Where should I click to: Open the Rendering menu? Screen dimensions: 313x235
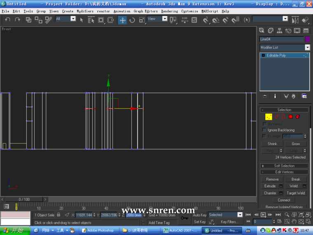pos(170,12)
